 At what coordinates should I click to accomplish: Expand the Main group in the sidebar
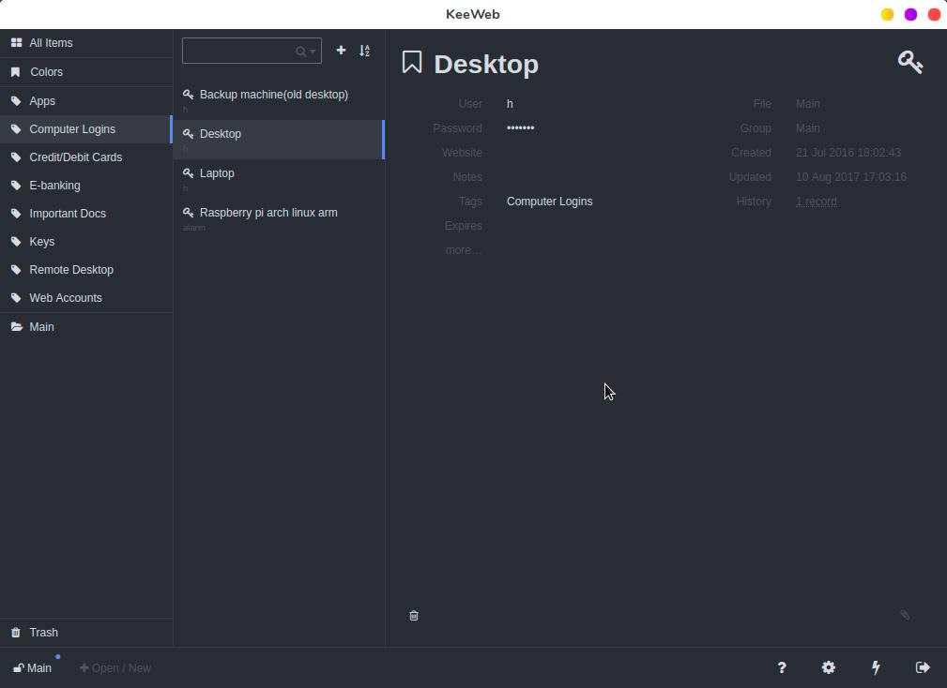pyautogui.click(x=41, y=326)
